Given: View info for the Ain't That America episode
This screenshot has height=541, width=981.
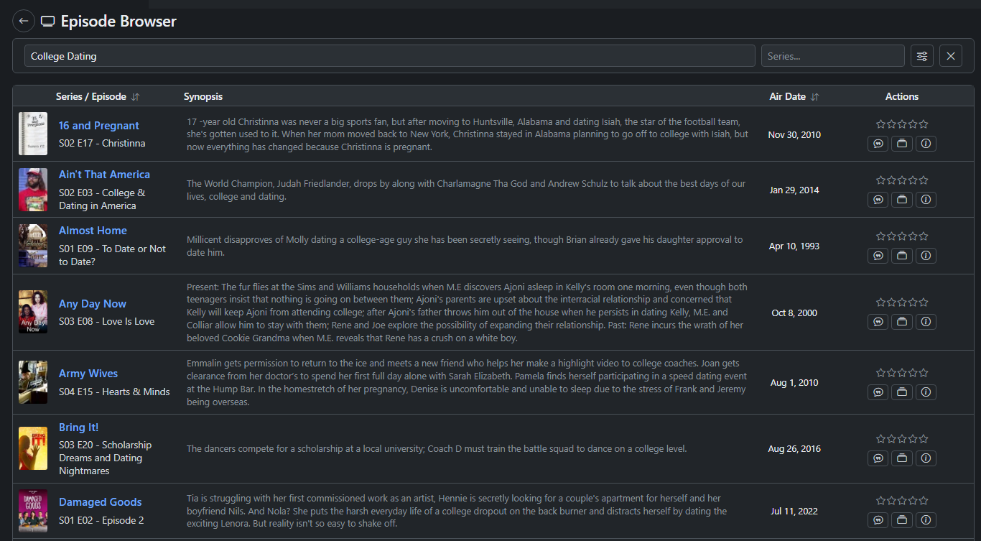Looking at the screenshot, I should coord(926,199).
